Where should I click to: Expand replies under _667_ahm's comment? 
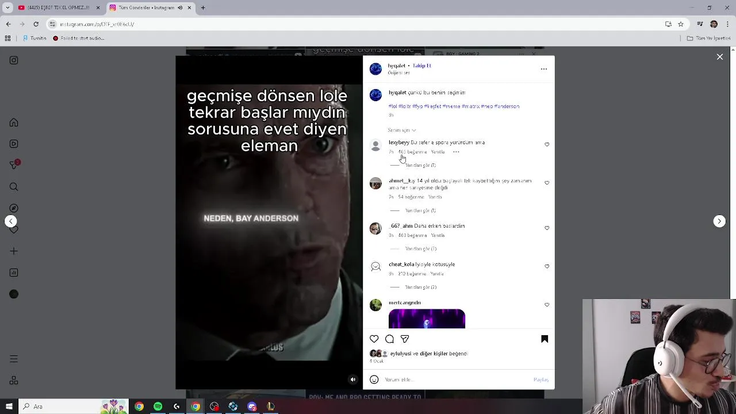point(421,249)
